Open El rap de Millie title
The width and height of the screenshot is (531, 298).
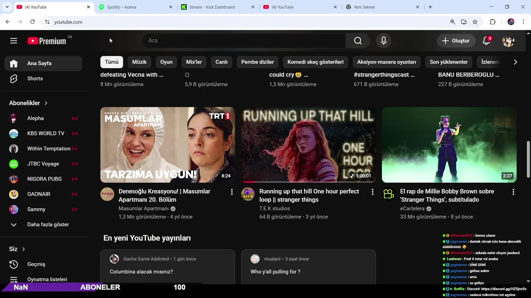coord(447,195)
